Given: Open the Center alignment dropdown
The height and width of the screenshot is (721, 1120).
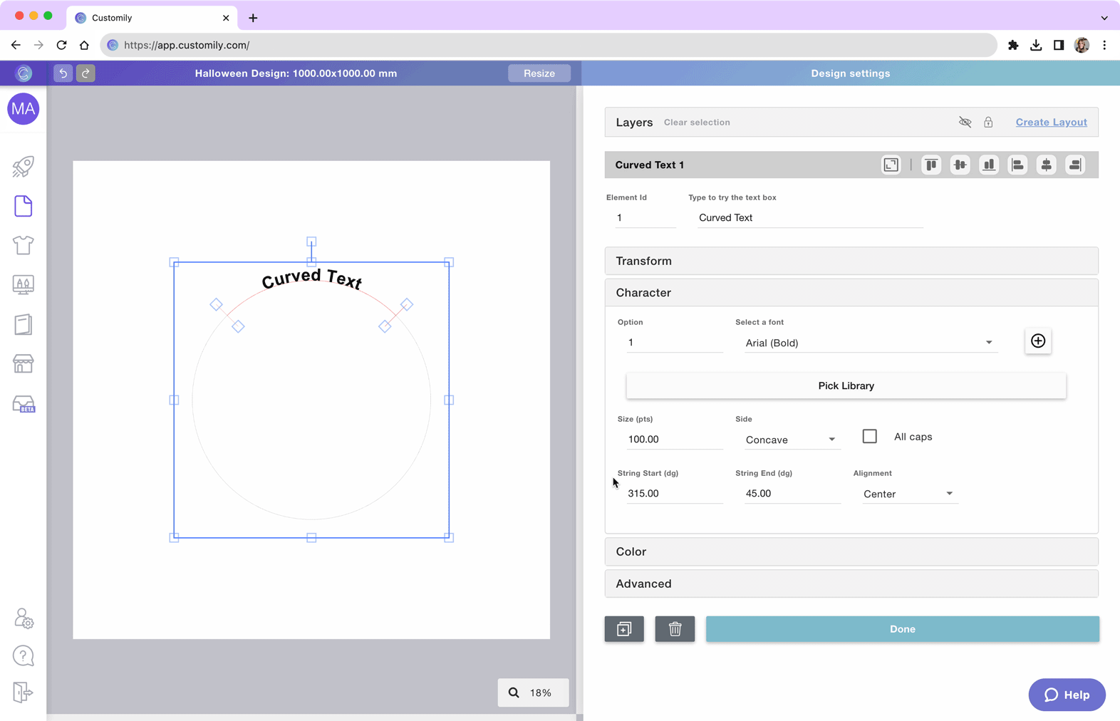Looking at the screenshot, I should pyautogui.click(x=908, y=494).
